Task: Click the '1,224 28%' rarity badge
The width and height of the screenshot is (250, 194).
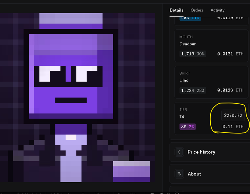Action: (x=193, y=90)
